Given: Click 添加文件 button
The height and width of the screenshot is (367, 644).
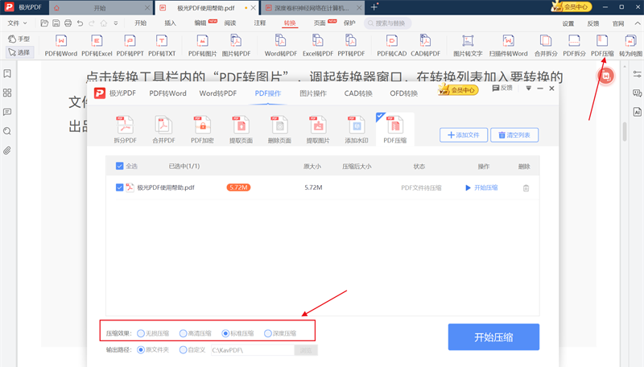Looking at the screenshot, I should coord(464,135).
